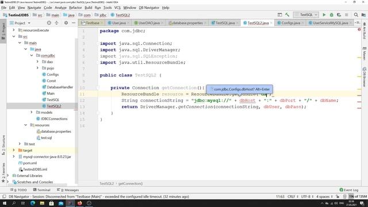Open File Explorer from taskbar
The image size is (368, 207).
point(42,203)
